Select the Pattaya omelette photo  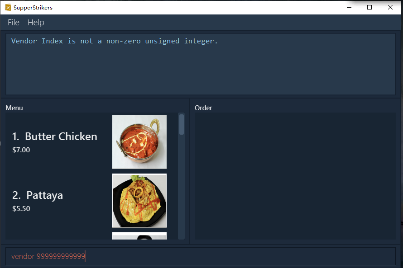click(139, 201)
